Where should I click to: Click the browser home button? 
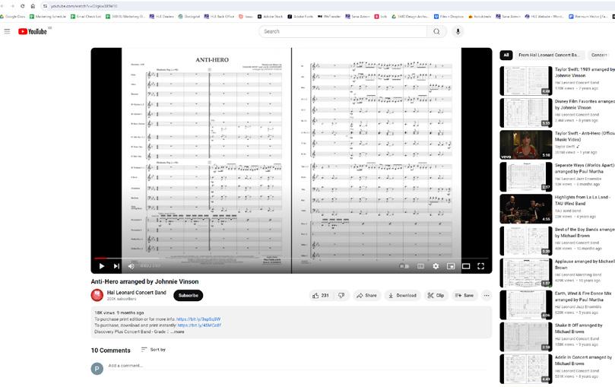33,6
